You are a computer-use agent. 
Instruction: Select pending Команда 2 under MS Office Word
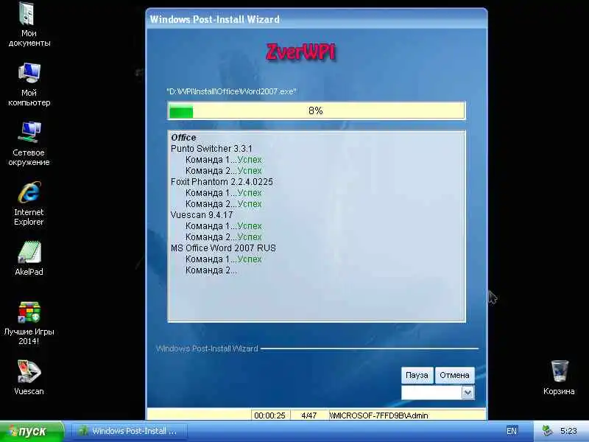coord(211,270)
